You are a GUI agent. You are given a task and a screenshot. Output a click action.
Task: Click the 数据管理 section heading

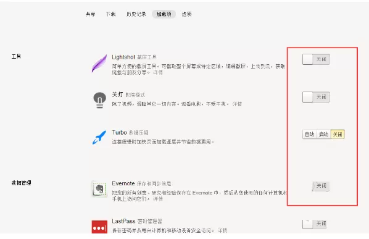pos(22,183)
